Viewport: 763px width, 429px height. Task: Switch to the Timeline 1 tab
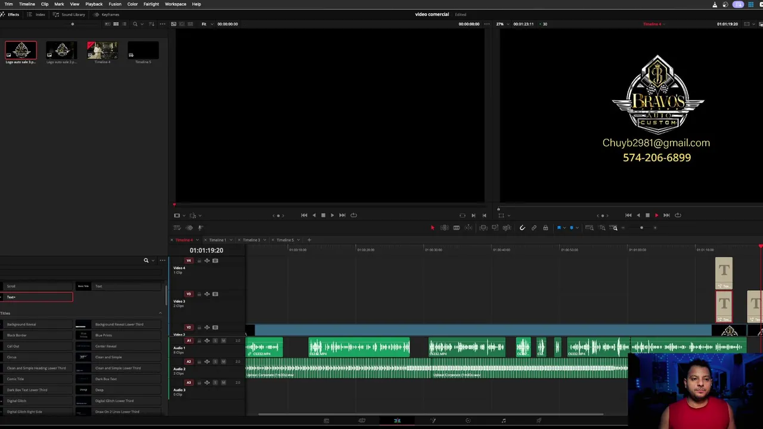click(x=218, y=240)
